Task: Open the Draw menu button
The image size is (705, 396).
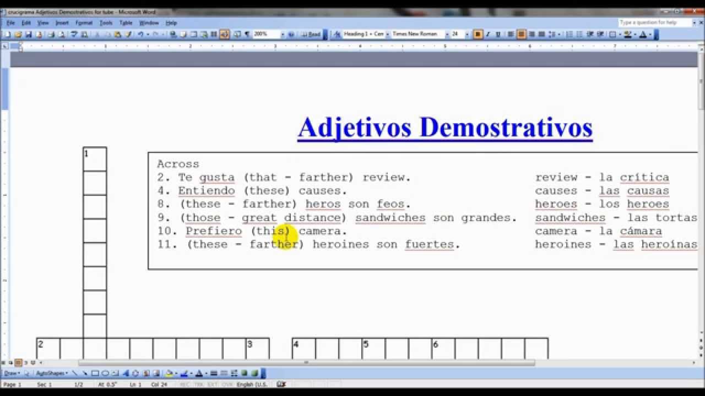Action: [11, 373]
